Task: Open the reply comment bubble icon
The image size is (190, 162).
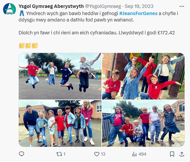Action: pyautogui.click(x=21, y=154)
